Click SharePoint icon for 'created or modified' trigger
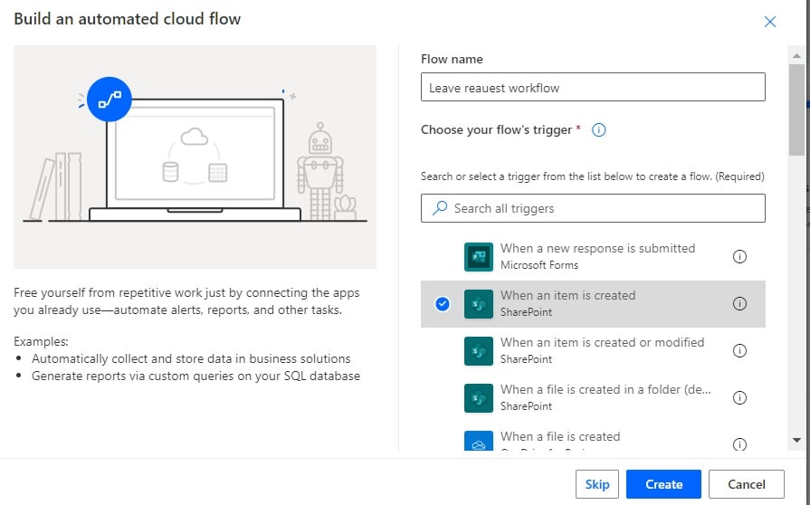The width and height of the screenshot is (810, 505). 479,350
